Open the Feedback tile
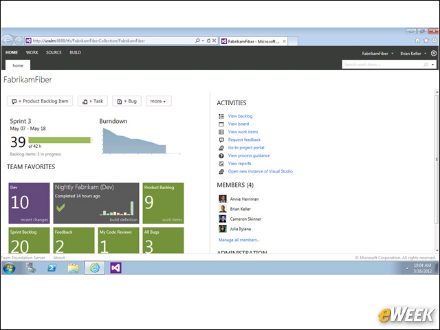This screenshot has width=440, height=330. [x=74, y=241]
